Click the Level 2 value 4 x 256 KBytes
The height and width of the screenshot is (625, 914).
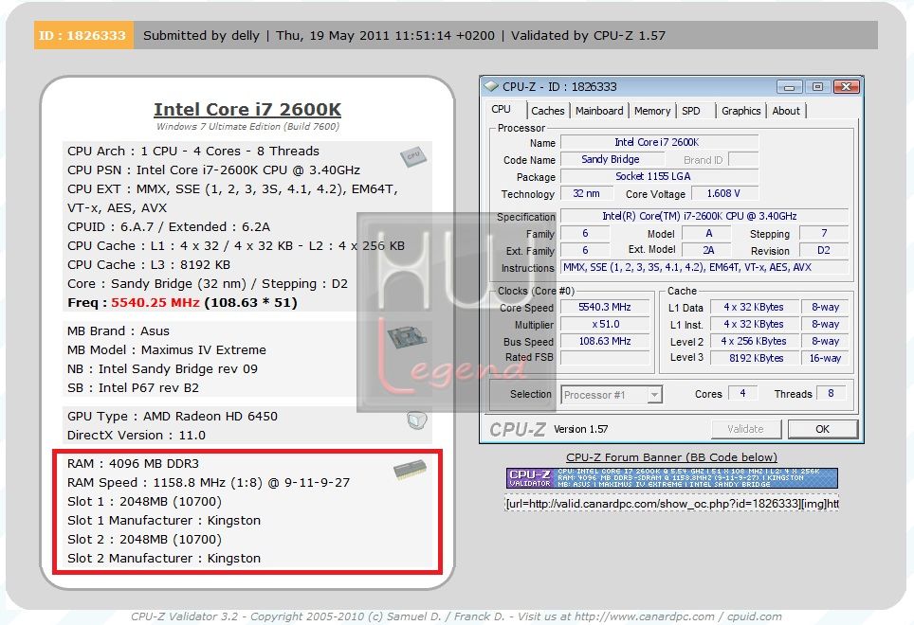(x=755, y=341)
